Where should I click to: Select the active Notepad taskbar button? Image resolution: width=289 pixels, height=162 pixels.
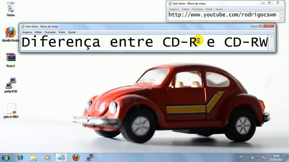(x=61, y=157)
